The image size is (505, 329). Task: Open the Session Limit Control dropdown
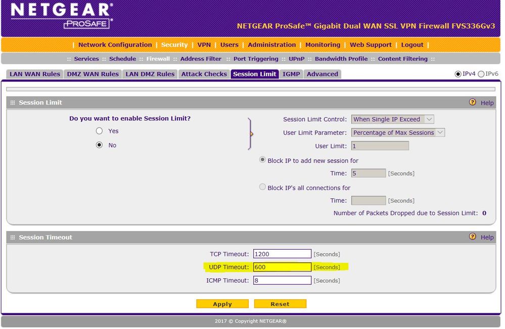(x=393, y=119)
